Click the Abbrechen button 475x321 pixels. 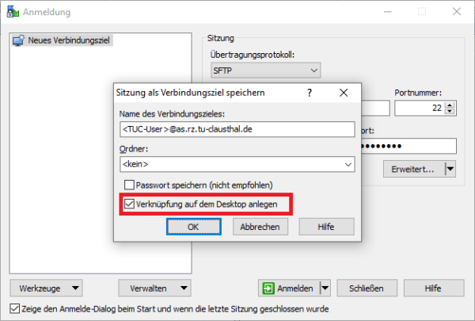tap(260, 226)
